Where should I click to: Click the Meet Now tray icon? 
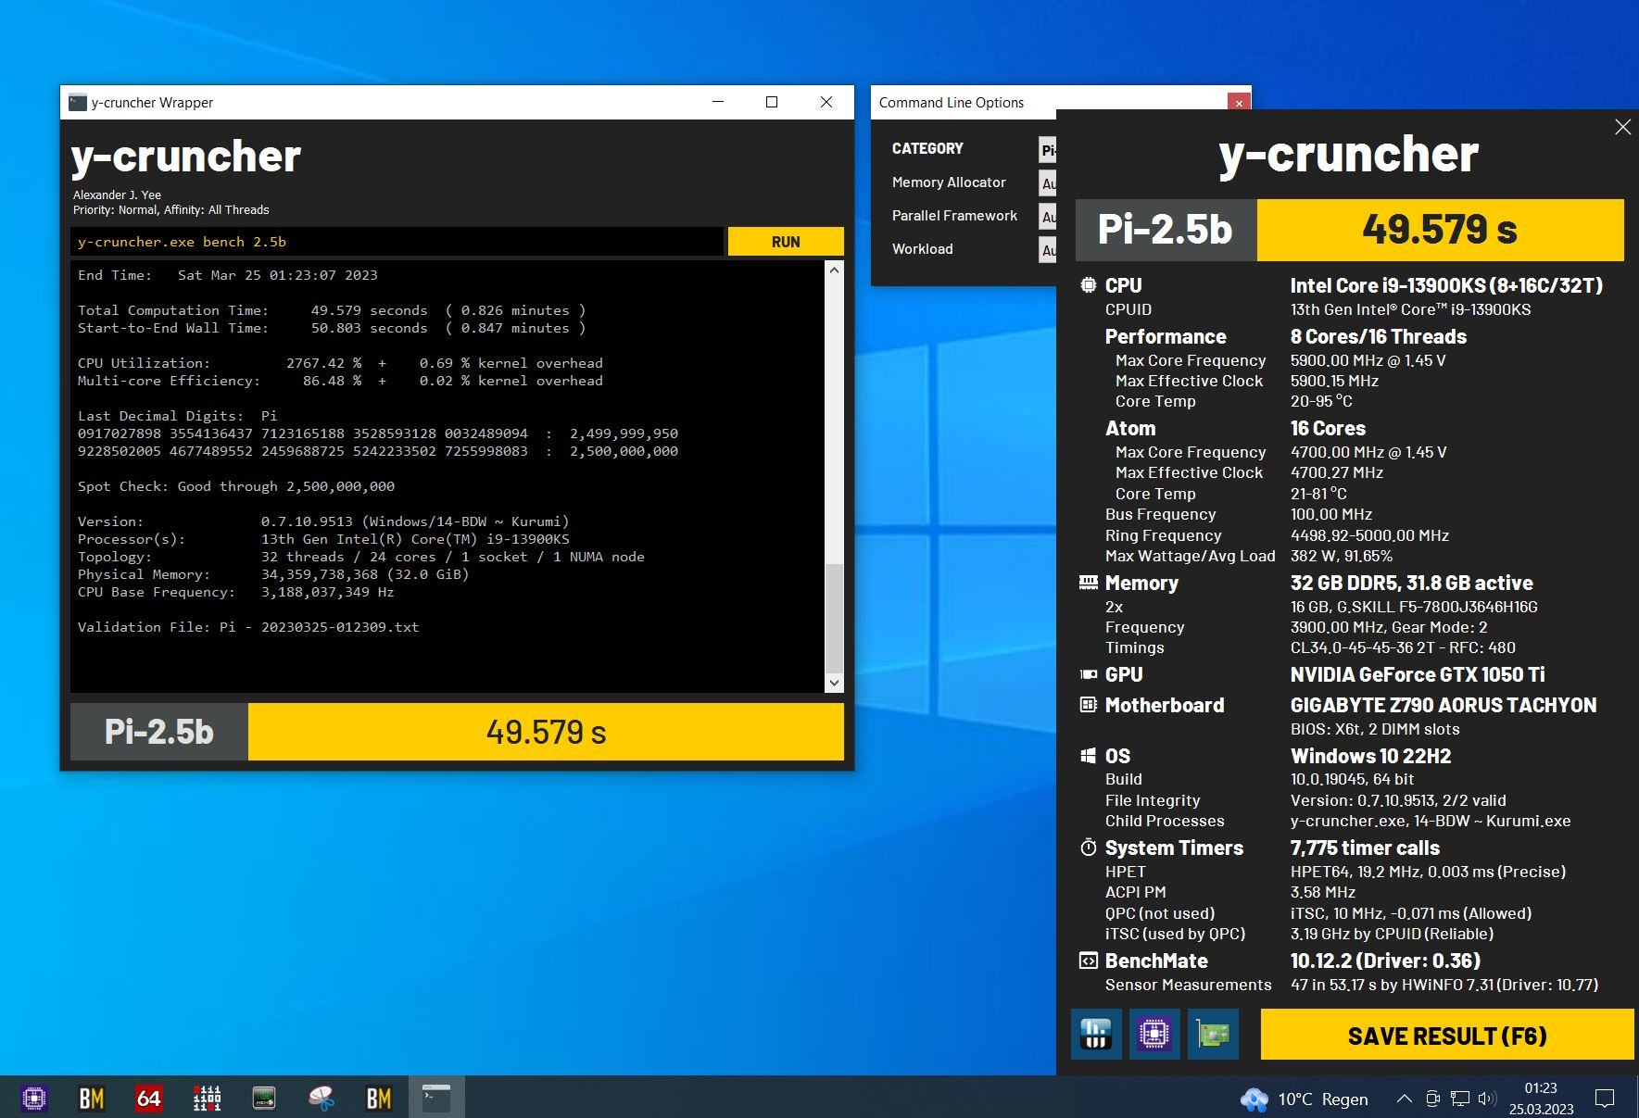(x=1432, y=1099)
